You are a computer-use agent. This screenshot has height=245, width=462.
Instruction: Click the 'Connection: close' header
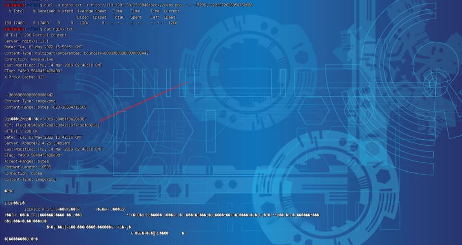[x=23, y=173]
